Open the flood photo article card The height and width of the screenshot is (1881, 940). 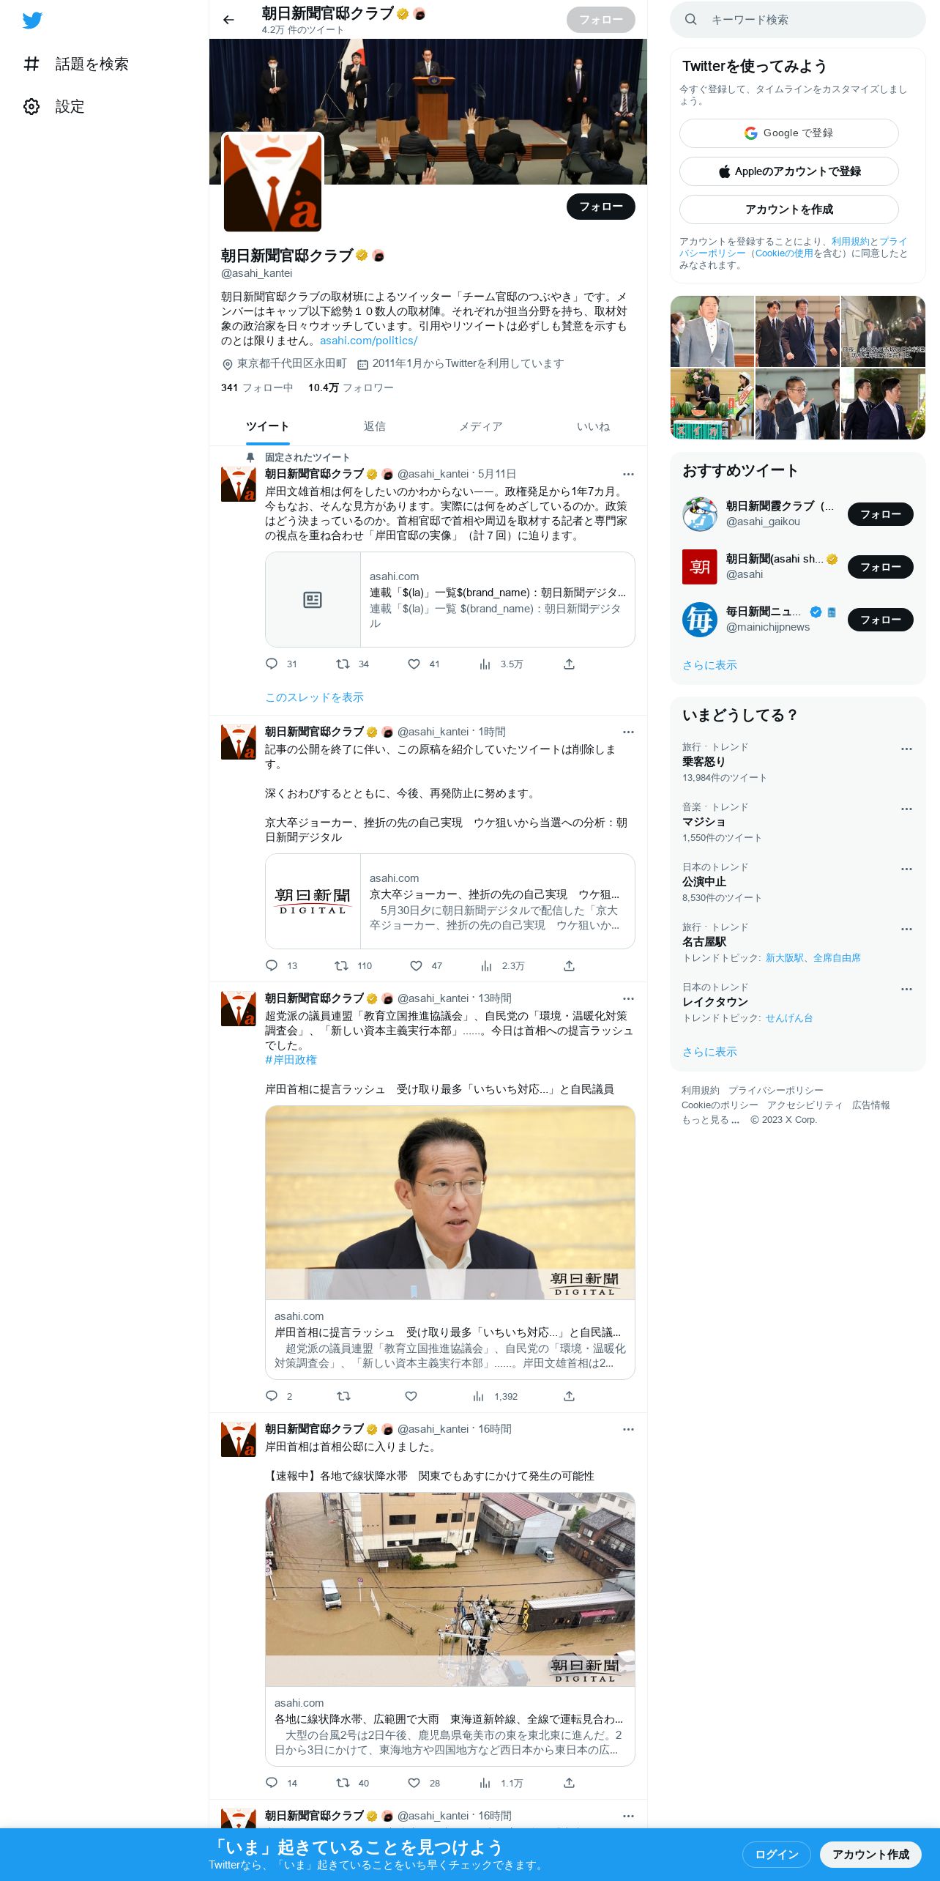tap(450, 1629)
